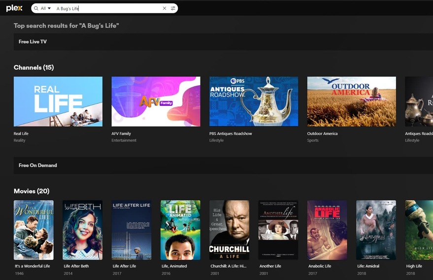
Task: Click the Channels (15) heading
Action: [33, 67]
